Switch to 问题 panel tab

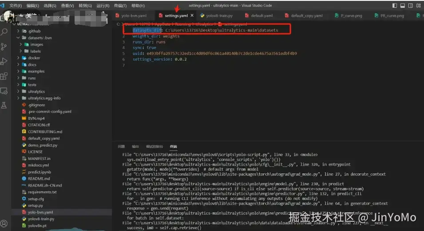tap(121, 147)
